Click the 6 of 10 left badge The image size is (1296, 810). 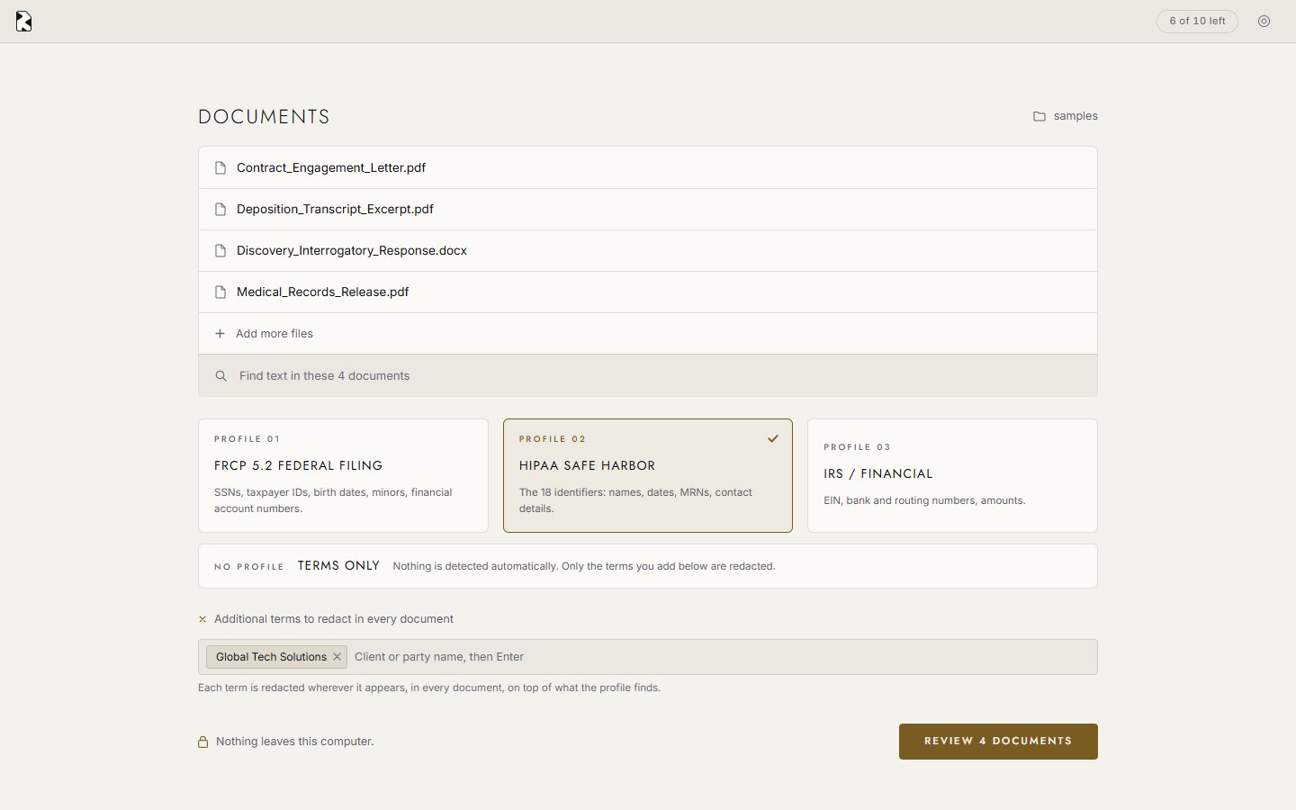[x=1197, y=21]
